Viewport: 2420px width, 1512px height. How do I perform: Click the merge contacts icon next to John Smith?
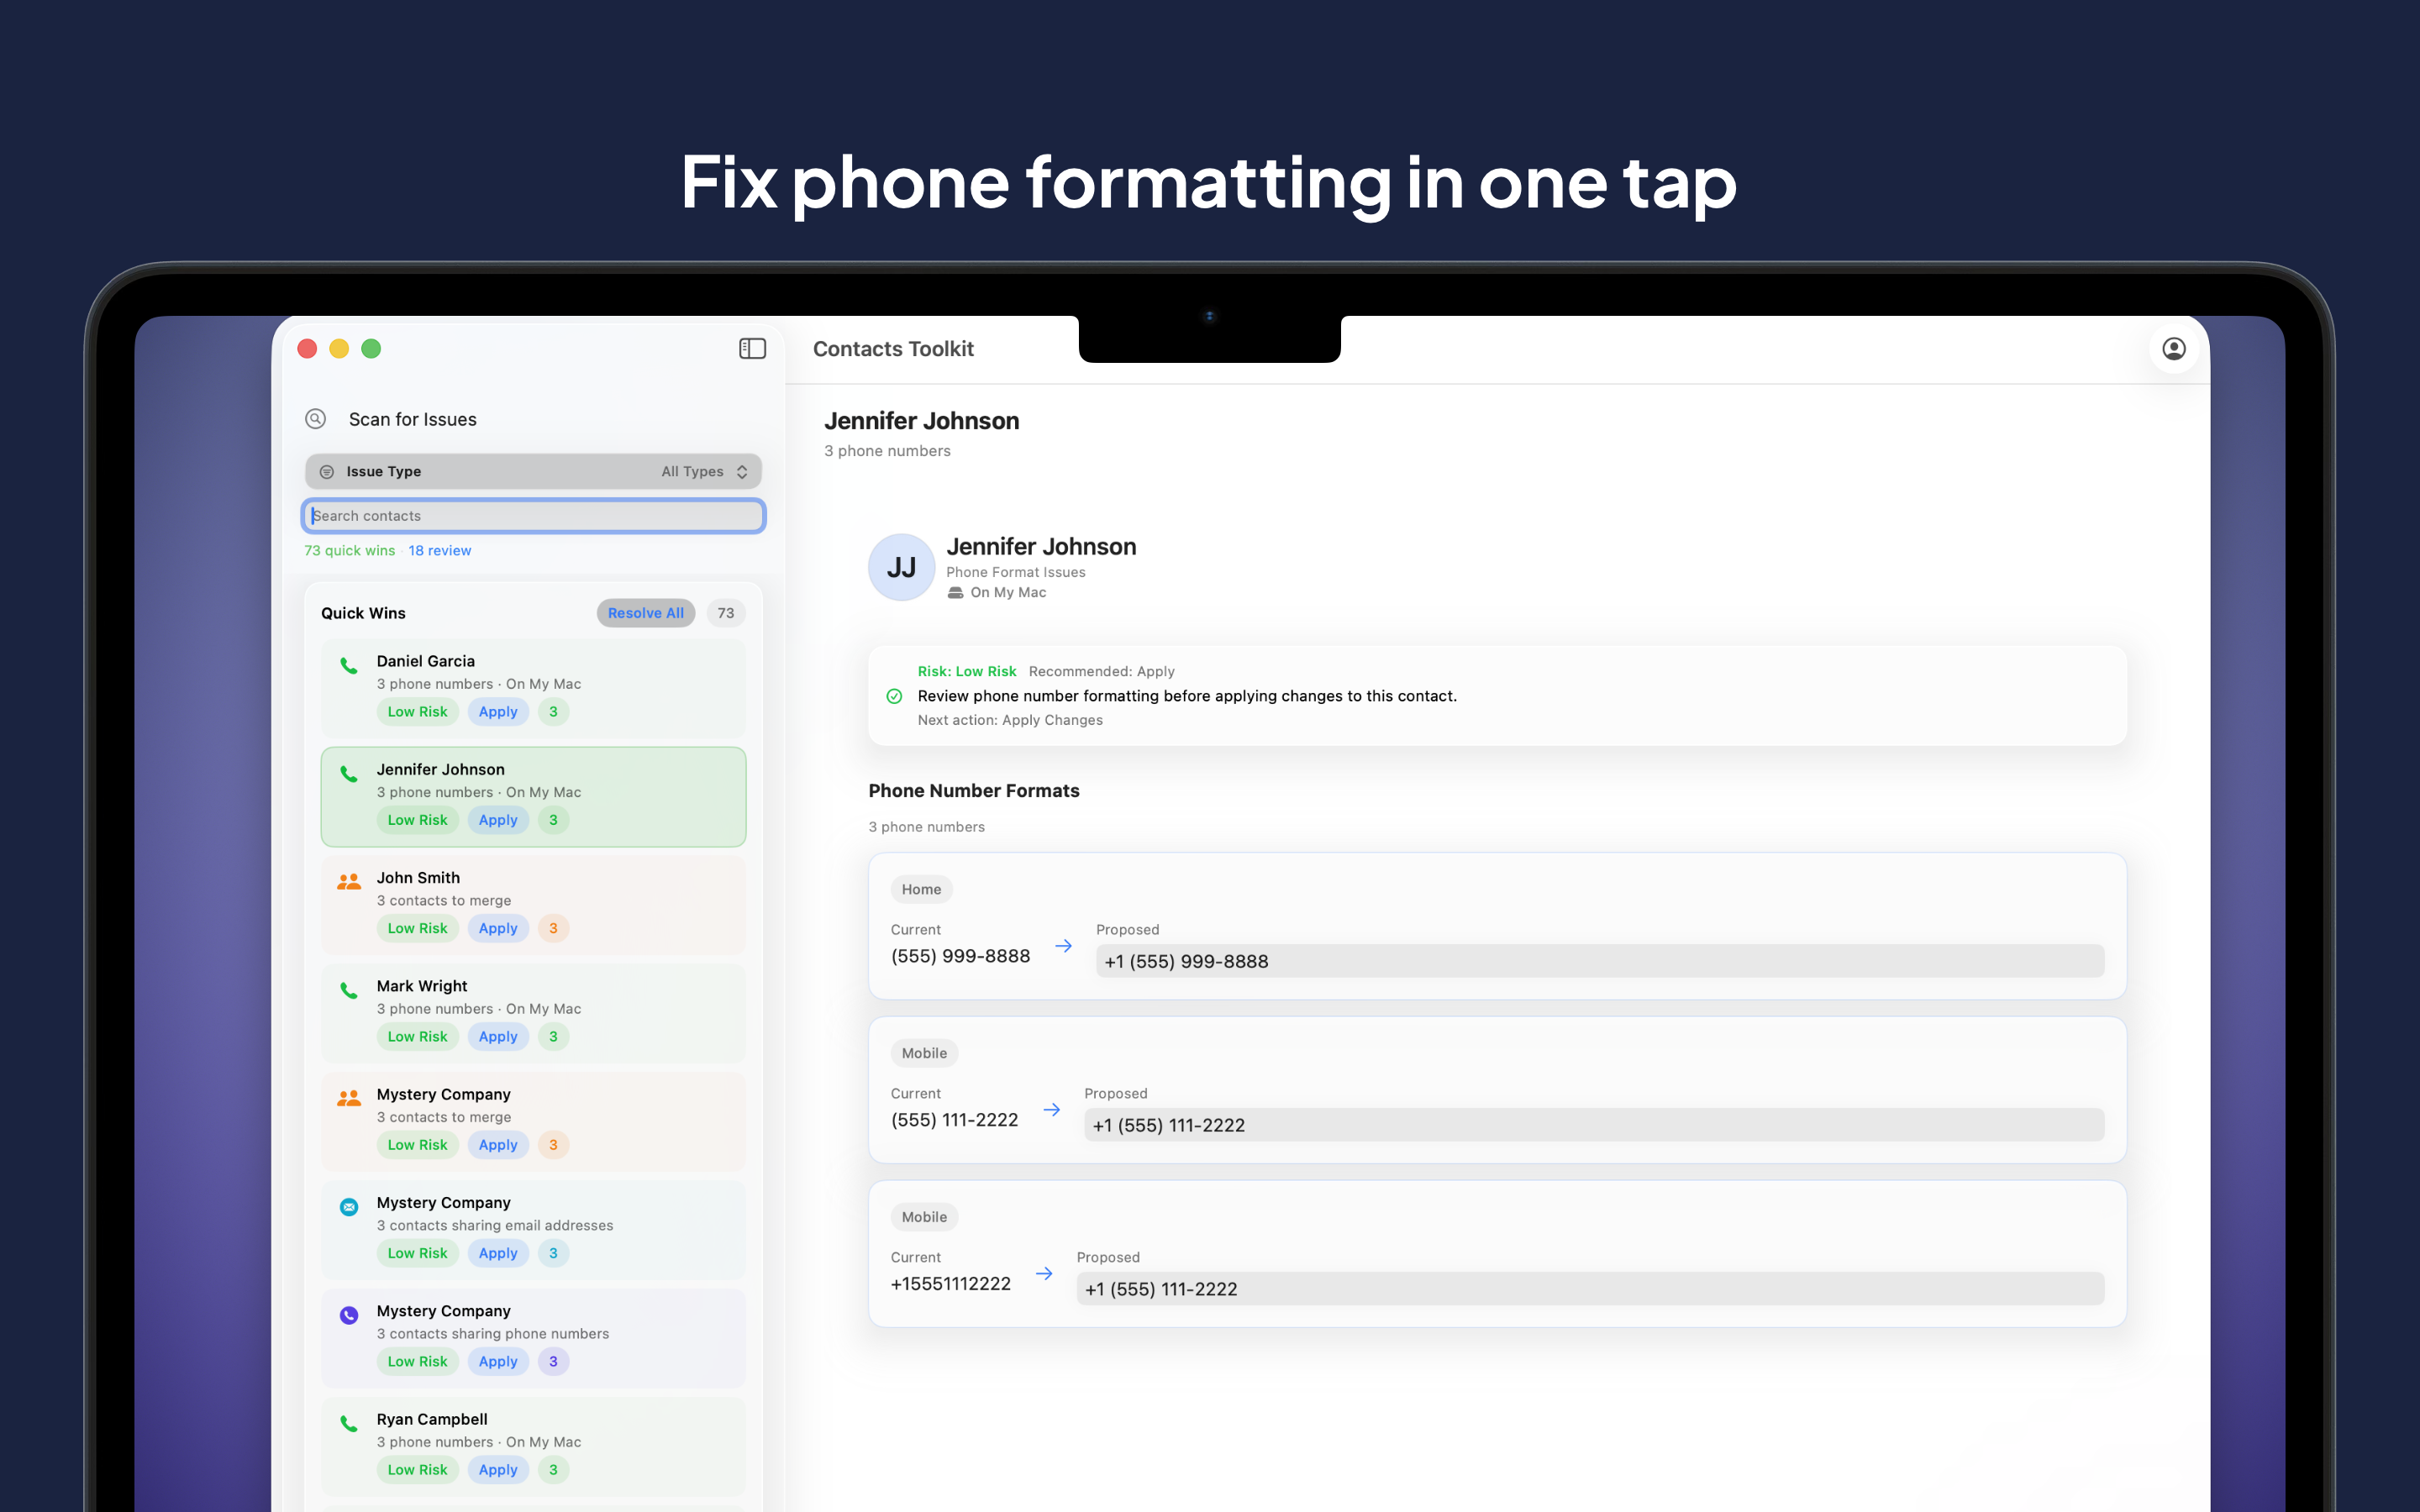pos(348,881)
